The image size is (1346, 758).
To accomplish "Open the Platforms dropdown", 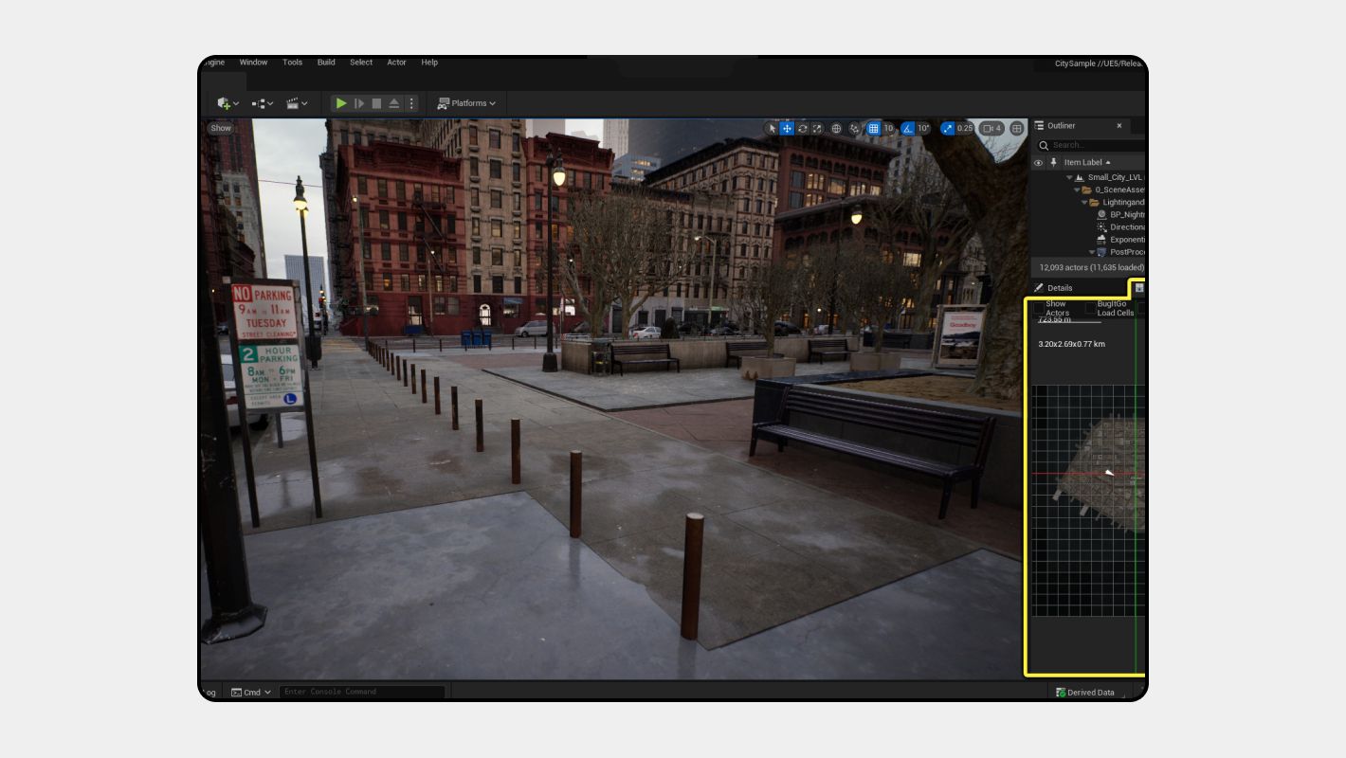I will [467, 103].
